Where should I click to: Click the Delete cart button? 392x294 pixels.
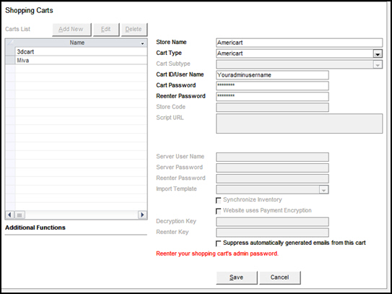click(134, 30)
